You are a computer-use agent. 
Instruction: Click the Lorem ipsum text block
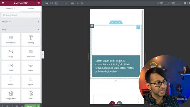116,66
